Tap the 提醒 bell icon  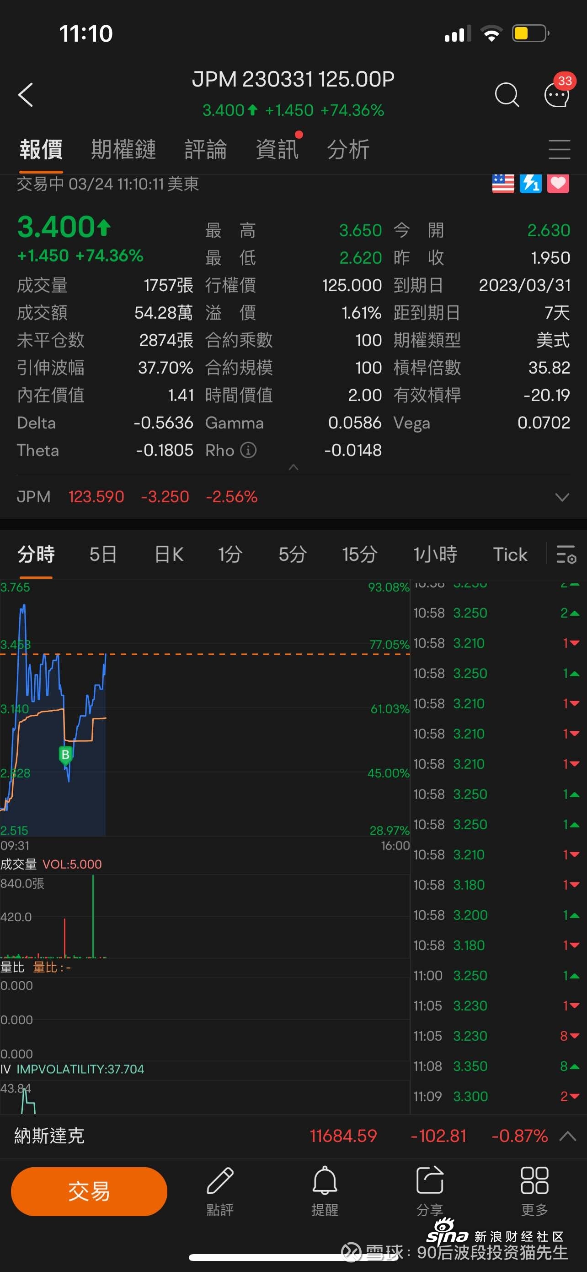(325, 1191)
